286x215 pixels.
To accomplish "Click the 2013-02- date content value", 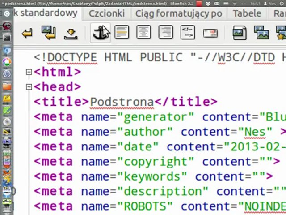I will (x=255, y=146).
